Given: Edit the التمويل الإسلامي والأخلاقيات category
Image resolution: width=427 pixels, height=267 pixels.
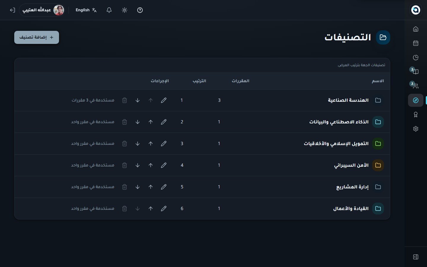Looking at the screenshot, I should click(x=164, y=144).
